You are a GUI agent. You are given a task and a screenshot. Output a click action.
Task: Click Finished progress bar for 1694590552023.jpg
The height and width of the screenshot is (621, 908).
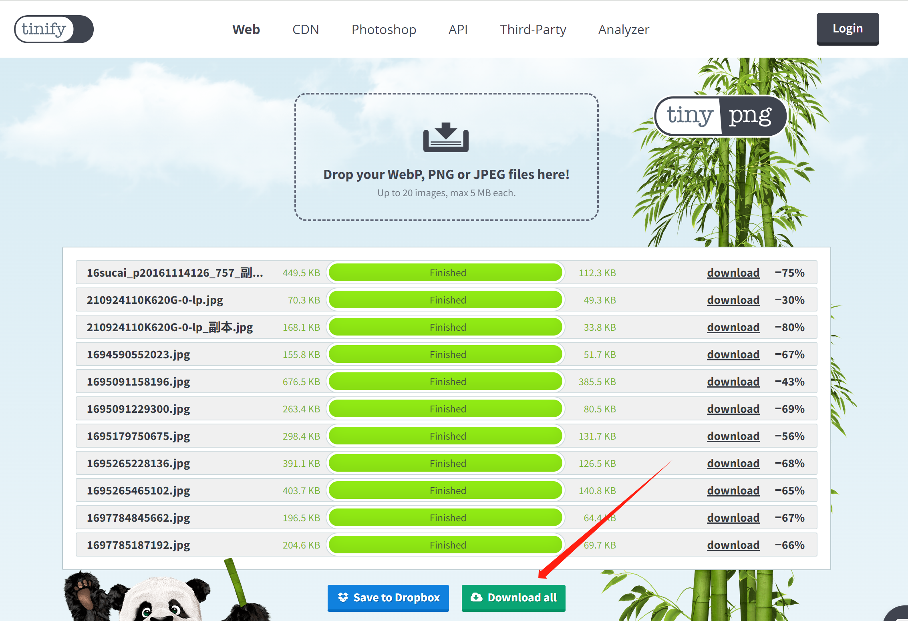click(x=445, y=354)
